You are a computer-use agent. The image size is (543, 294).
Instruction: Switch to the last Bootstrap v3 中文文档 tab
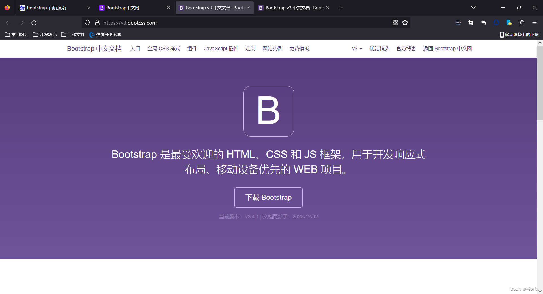coord(294,8)
